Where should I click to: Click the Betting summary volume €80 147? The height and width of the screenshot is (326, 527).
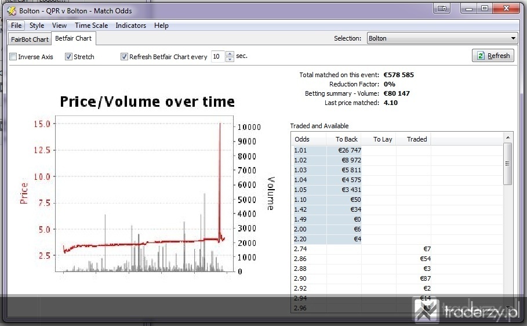(397, 93)
